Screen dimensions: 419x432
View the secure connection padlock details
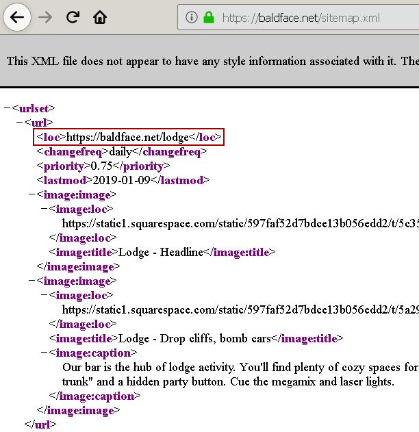point(209,17)
